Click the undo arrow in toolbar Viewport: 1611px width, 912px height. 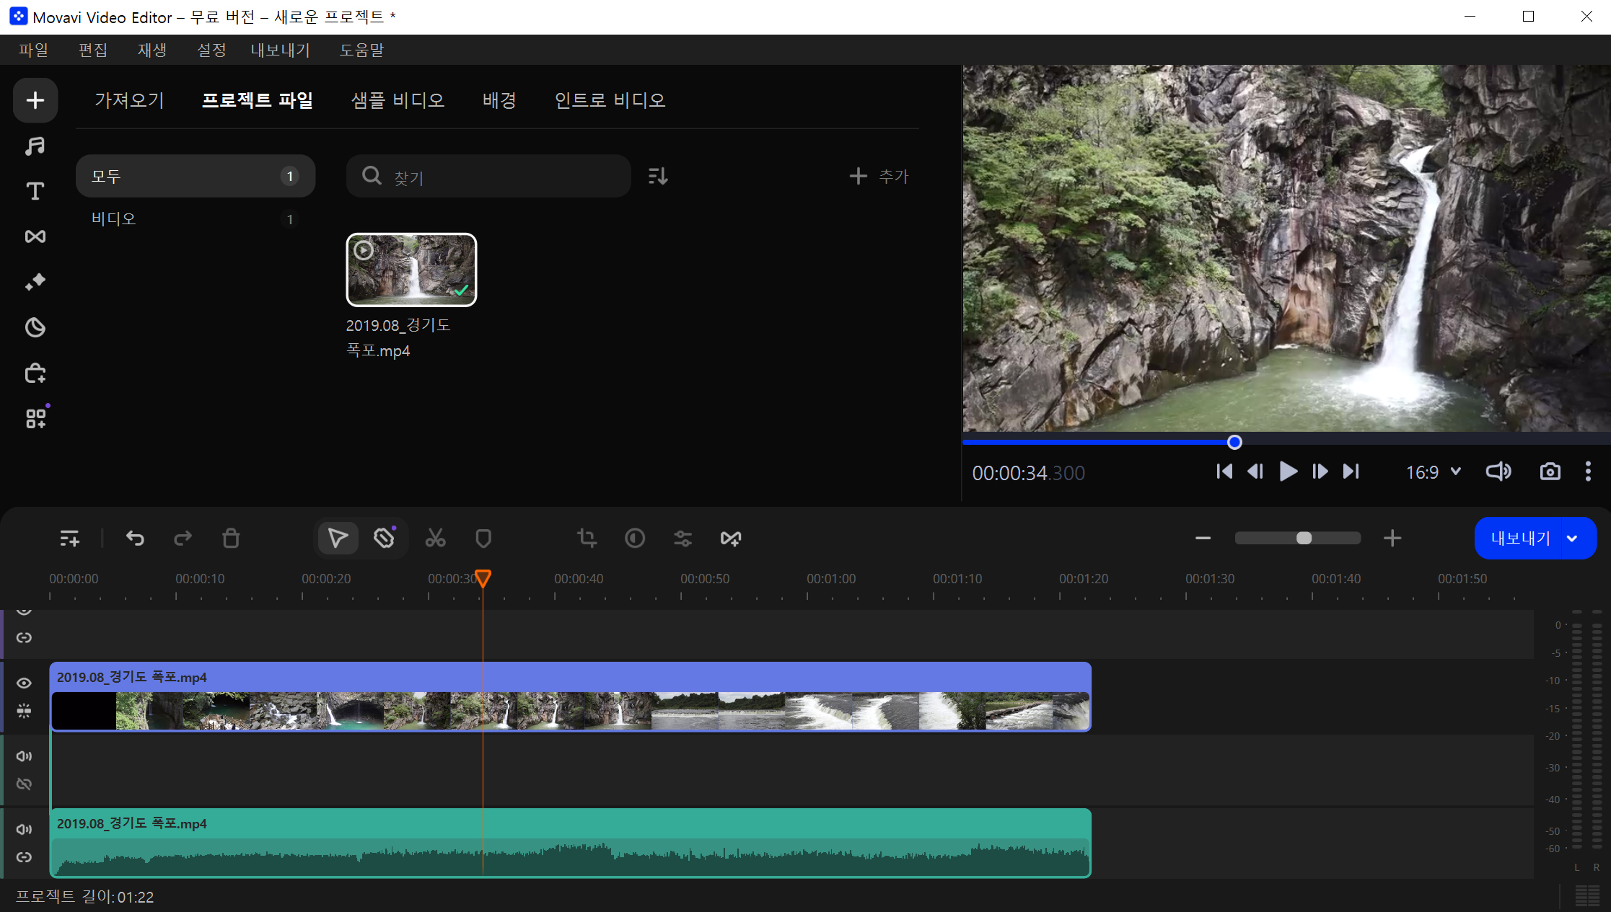[135, 538]
